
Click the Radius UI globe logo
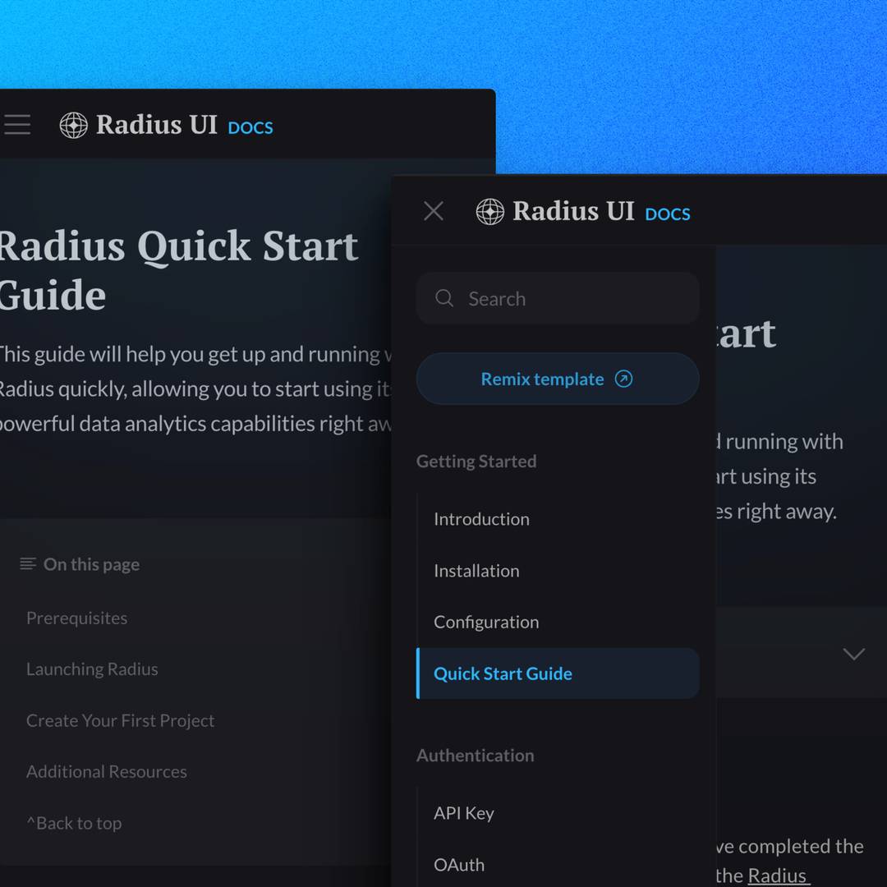coord(73,125)
